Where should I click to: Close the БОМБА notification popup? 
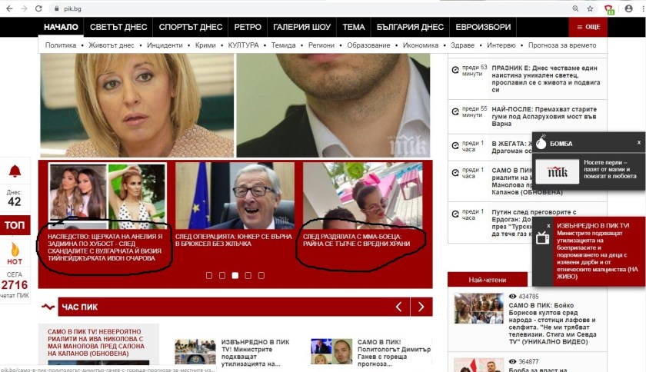[x=638, y=142]
